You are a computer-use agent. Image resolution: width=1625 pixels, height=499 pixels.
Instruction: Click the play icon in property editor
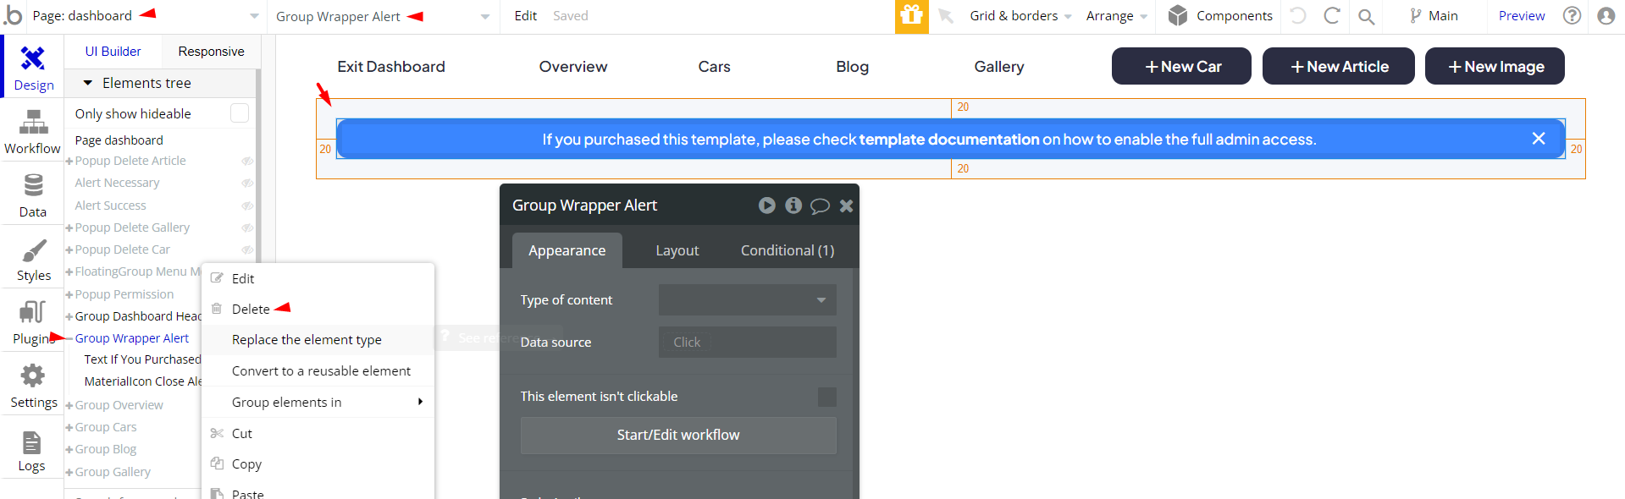[x=767, y=206]
